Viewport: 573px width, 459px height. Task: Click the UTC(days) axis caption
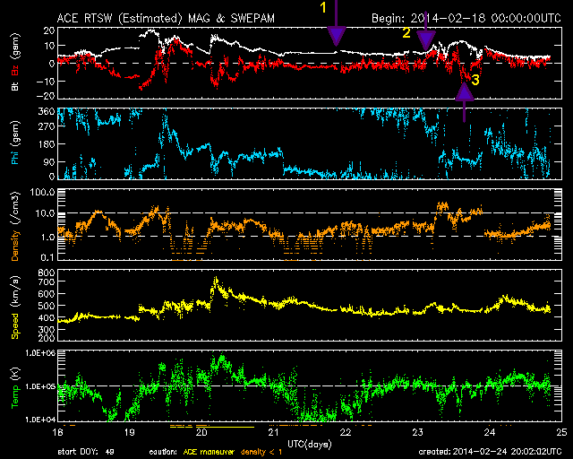[309, 442]
